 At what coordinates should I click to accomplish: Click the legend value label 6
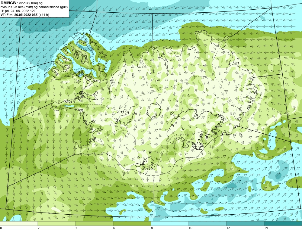114,228
